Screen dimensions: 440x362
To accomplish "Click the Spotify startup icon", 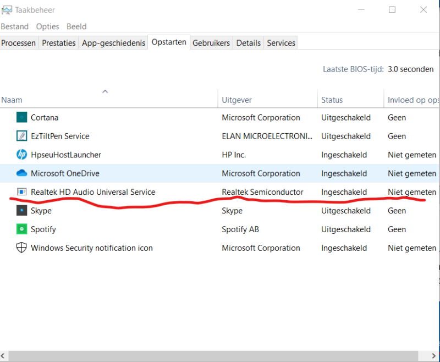I will 21,229.
